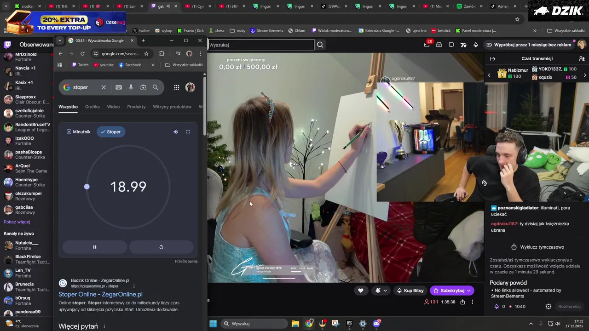Image resolution: width=589 pixels, height=331 pixels.
Task: Open the Google apps grid
Action: [177, 87]
